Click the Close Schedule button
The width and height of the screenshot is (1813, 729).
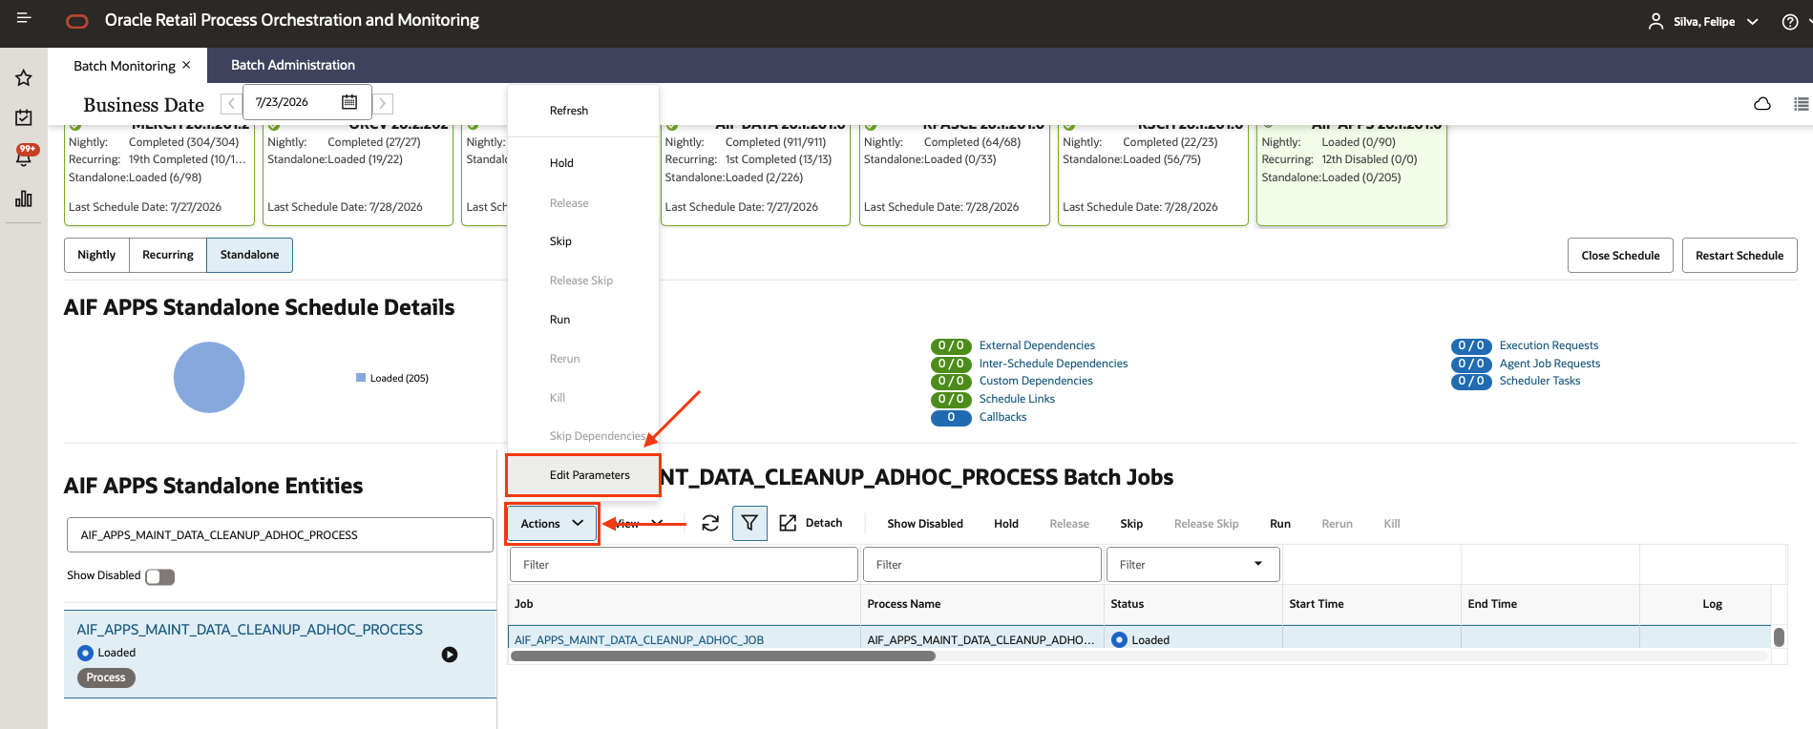1620,256
